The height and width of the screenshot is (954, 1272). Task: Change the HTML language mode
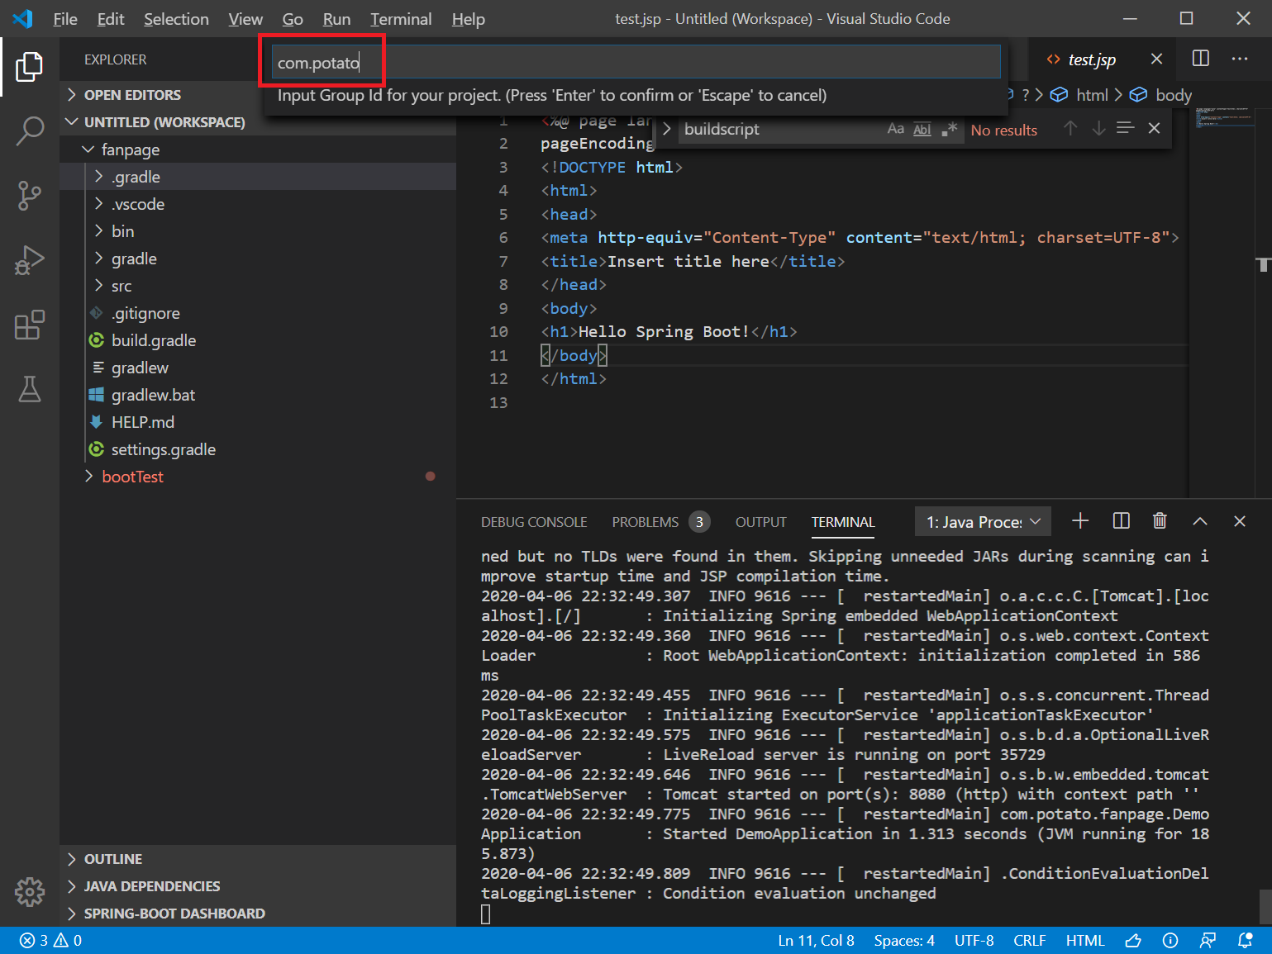[x=1085, y=941]
